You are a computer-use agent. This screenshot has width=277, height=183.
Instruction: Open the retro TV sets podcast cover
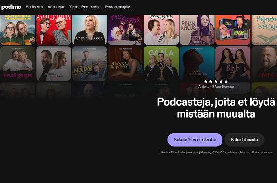[233, 30]
